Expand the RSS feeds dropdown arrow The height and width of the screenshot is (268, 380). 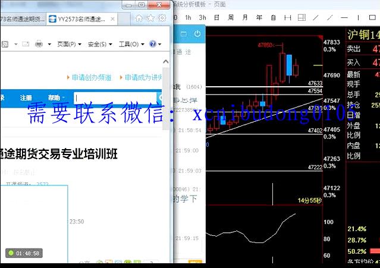(x=15, y=45)
